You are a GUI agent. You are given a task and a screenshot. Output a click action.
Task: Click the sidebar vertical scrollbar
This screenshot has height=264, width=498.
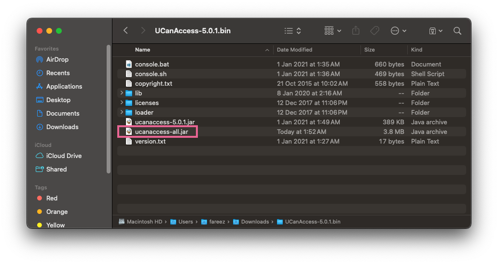109,109
